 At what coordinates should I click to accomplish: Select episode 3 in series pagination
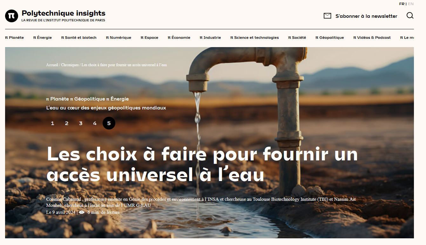[x=81, y=123]
